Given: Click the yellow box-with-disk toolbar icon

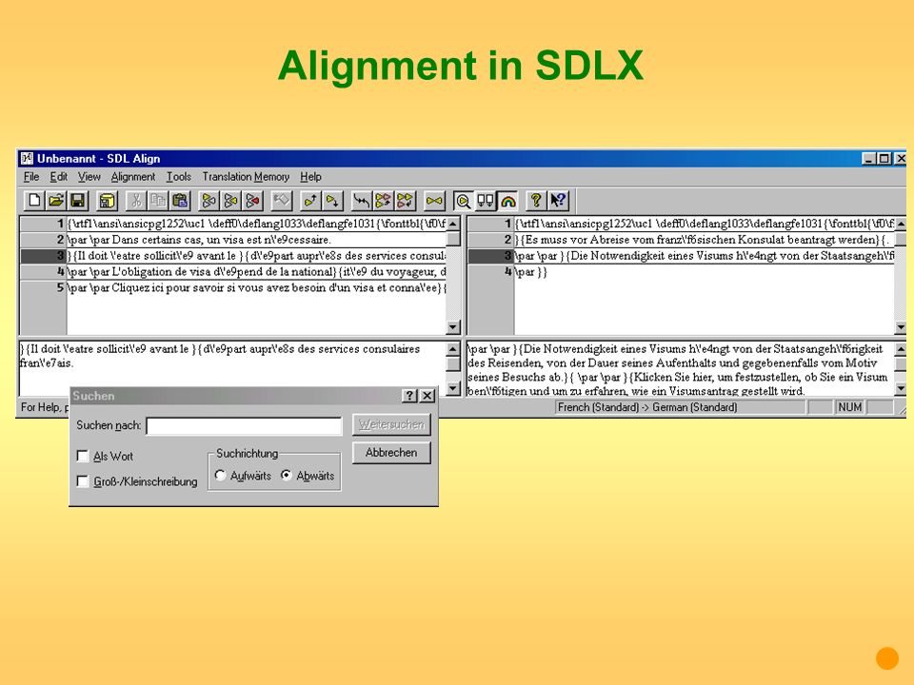Looking at the screenshot, I should pos(107,201).
